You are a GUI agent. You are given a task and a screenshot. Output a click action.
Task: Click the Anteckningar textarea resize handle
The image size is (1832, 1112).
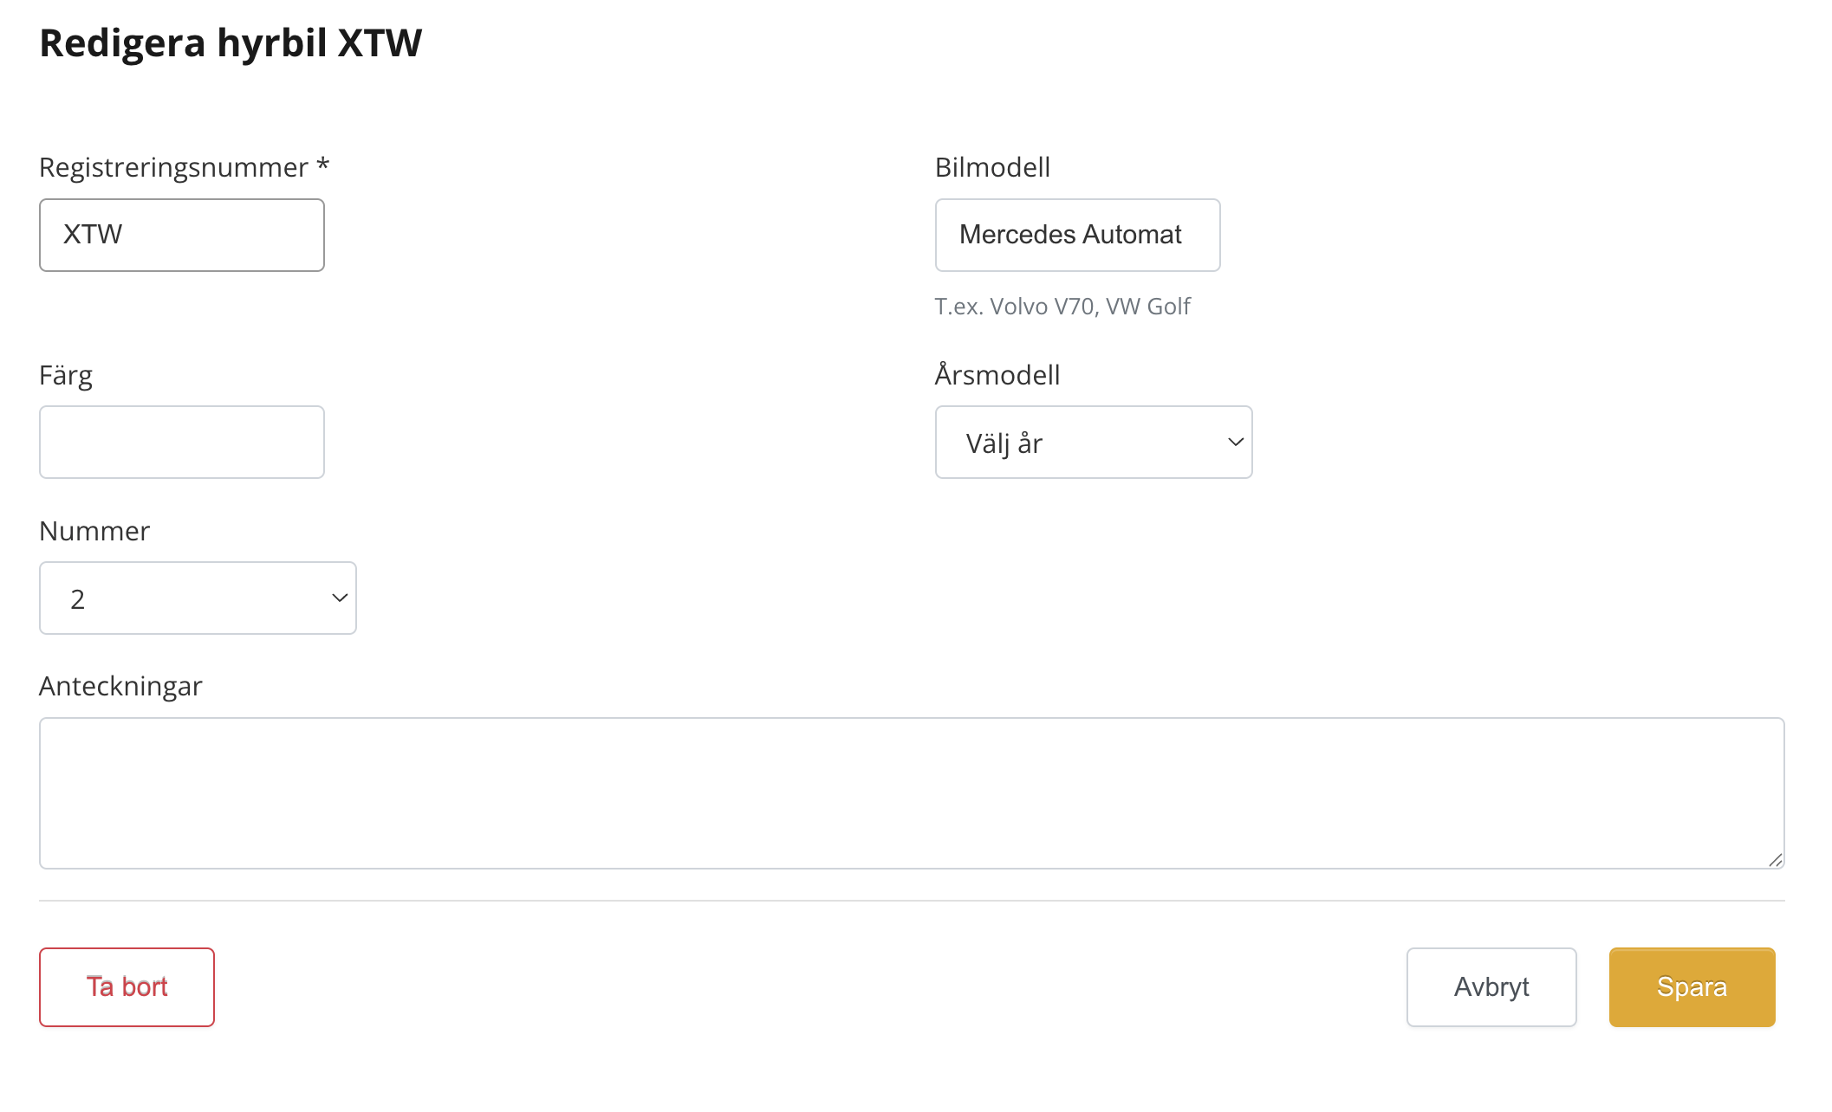(1775, 859)
